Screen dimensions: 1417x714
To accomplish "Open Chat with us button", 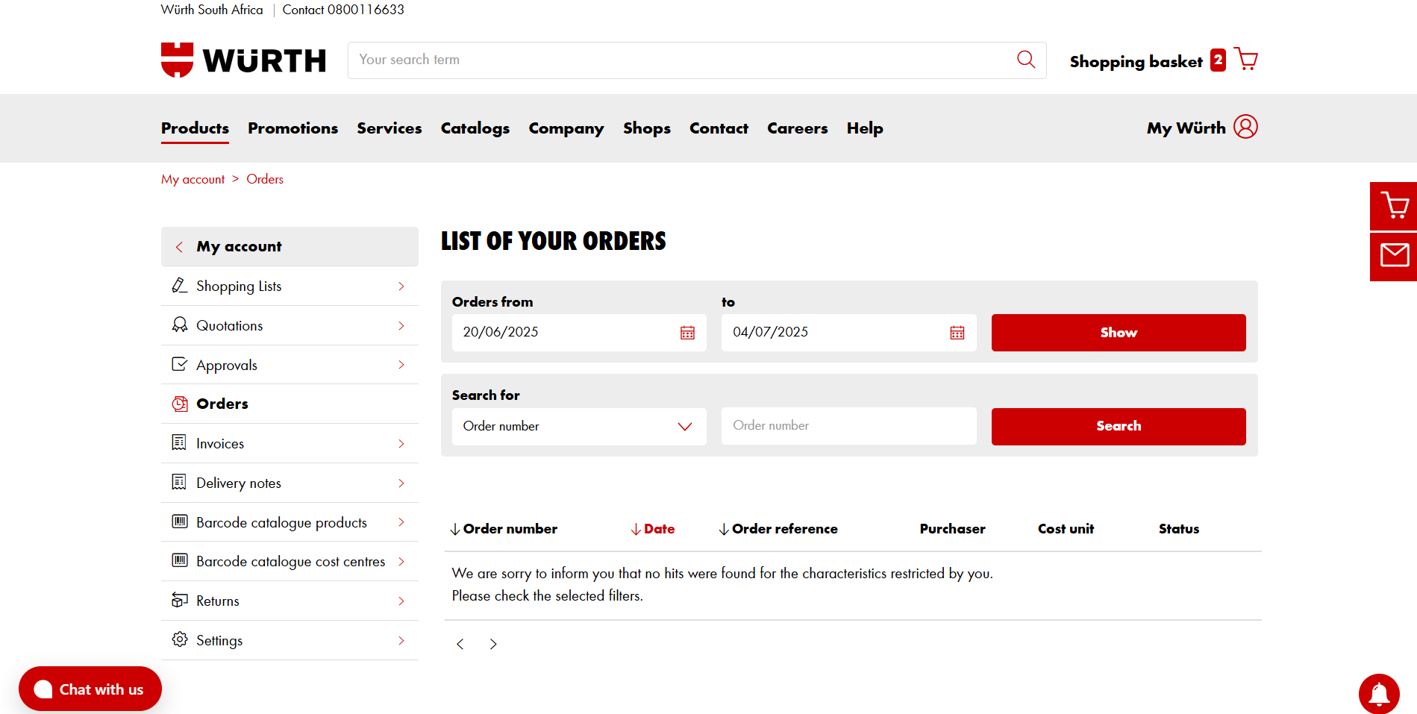I will [90, 689].
